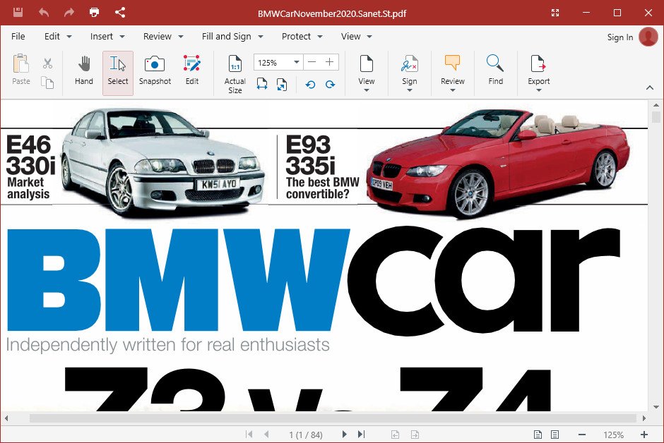Image resolution: width=664 pixels, height=443 pixels.
Task: Collapse the ribbon with chevron
Action: coord(650,87)
